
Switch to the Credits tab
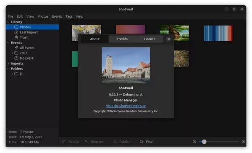point(122,39)
